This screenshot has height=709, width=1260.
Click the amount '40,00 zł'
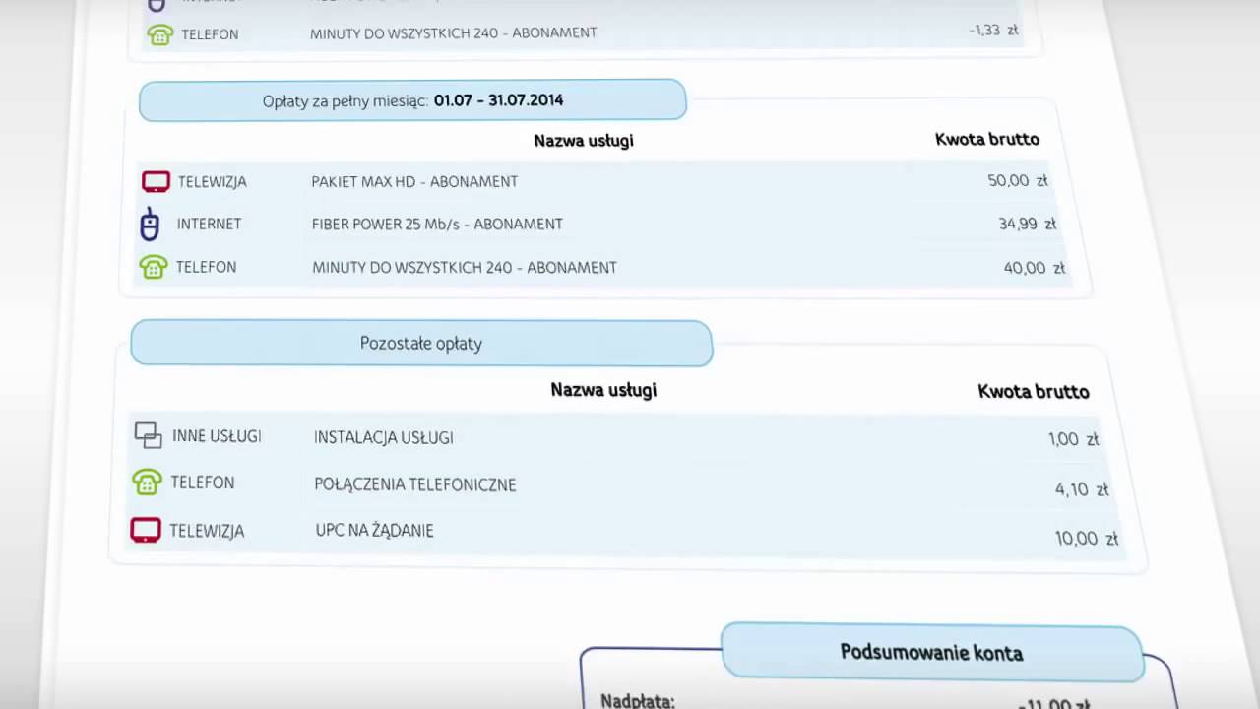coord(1034,268)
